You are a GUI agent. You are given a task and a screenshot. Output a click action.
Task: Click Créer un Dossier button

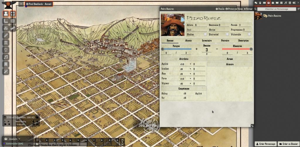289,144
